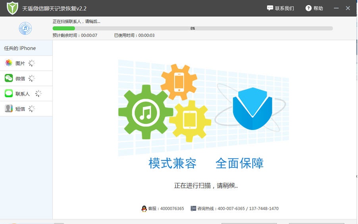Click the yellow iPad gear icon
Viewport: 358px width, 224px height.
(190, 120)
